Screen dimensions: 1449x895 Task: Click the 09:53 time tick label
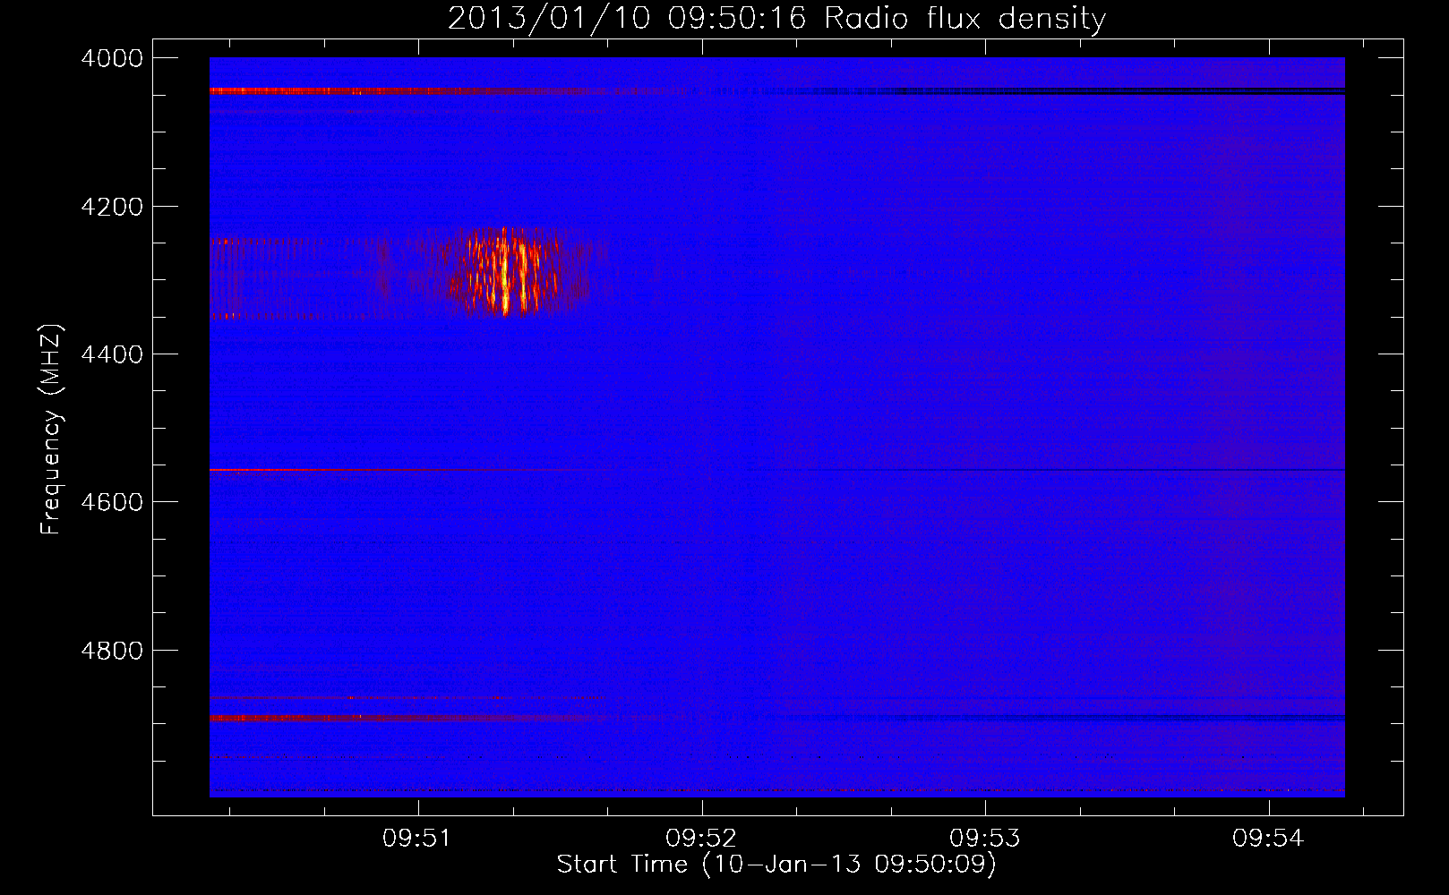coord(985,839)
